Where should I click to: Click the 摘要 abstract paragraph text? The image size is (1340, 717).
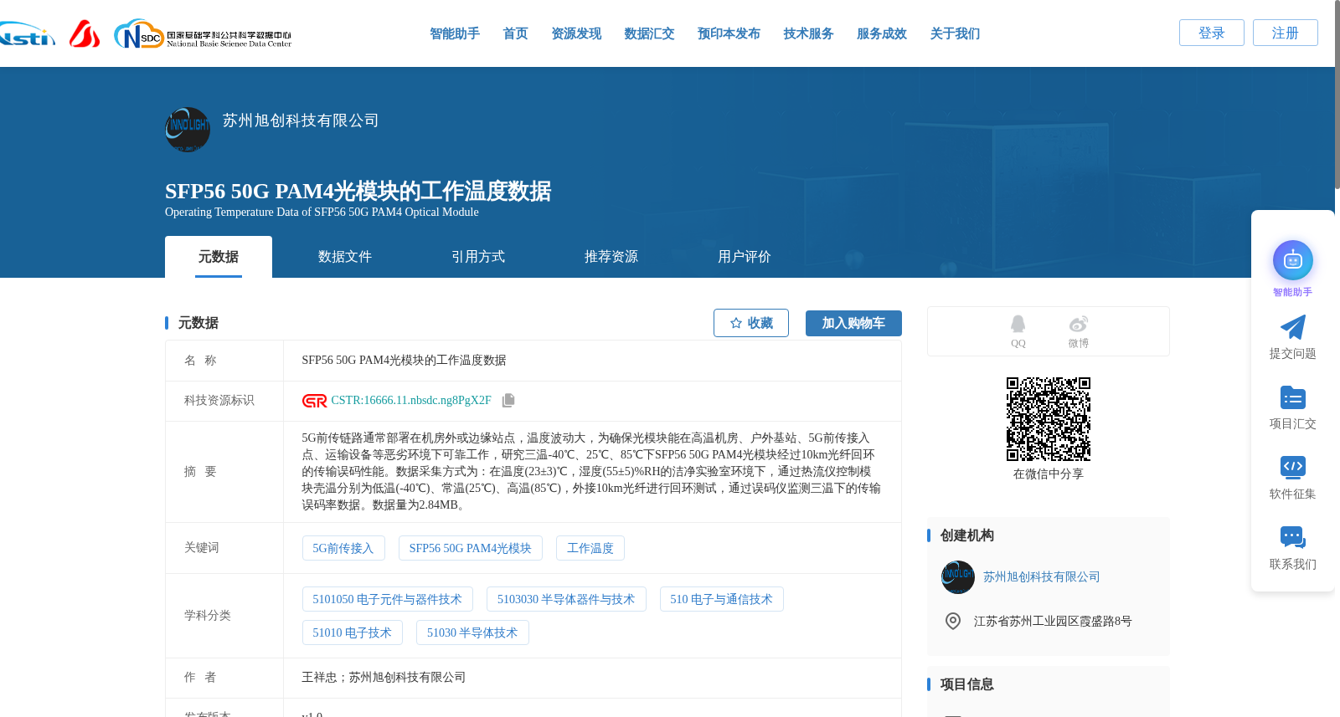coord(591,472)
